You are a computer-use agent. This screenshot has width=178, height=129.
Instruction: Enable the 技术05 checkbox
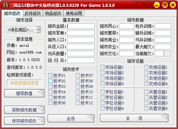[50, 97]
